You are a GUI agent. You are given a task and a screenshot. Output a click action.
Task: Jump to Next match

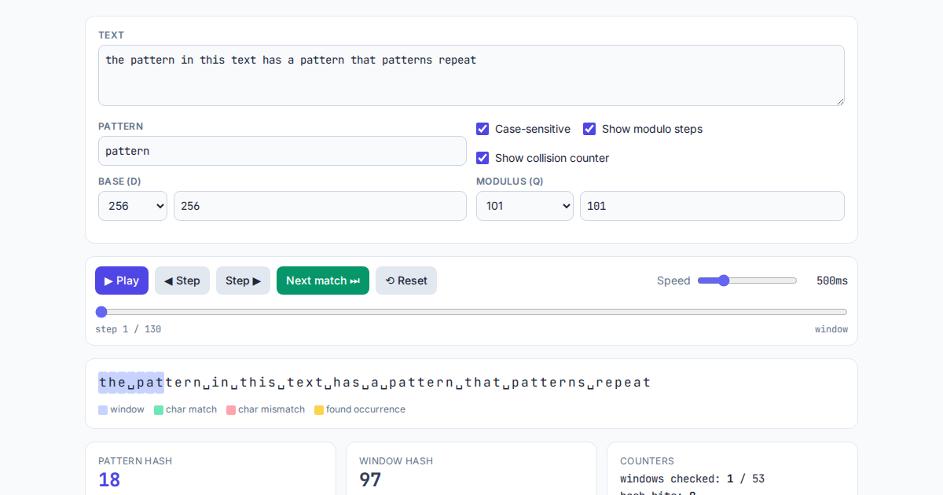tap(323, 280)
